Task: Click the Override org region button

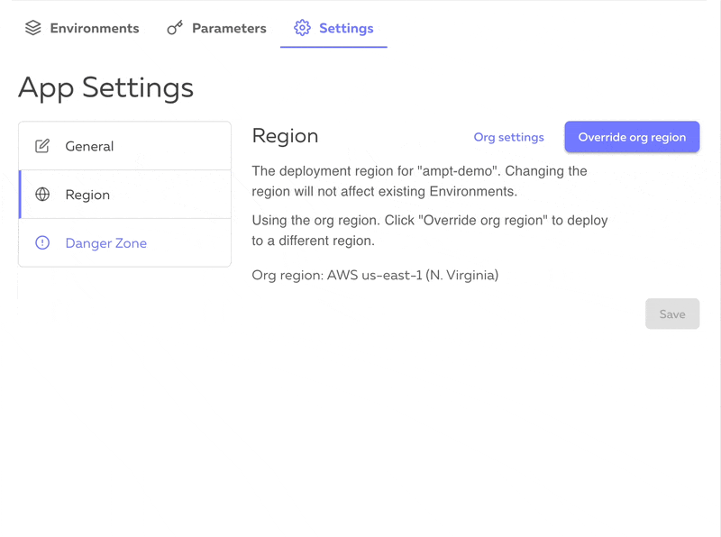Action: click(x=632, y=137)
